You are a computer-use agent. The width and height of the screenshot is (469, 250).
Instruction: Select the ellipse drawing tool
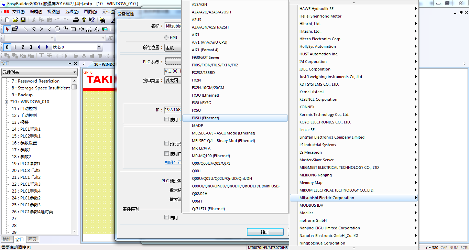click(57, 29)
